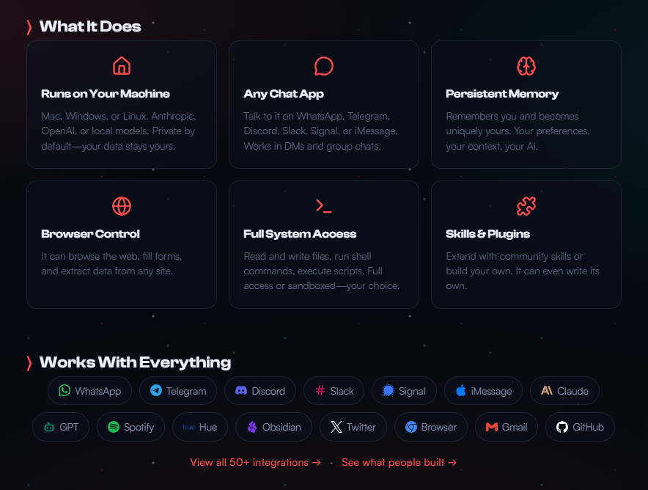Select the Gmail integration chip

pyautogui.click(x=506, y=427)
